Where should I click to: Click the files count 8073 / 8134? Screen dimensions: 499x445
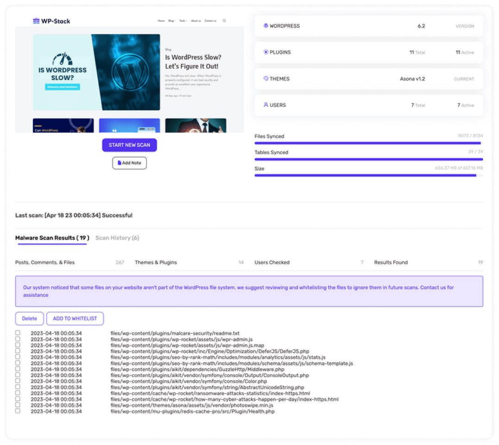(x=470, y=136)
